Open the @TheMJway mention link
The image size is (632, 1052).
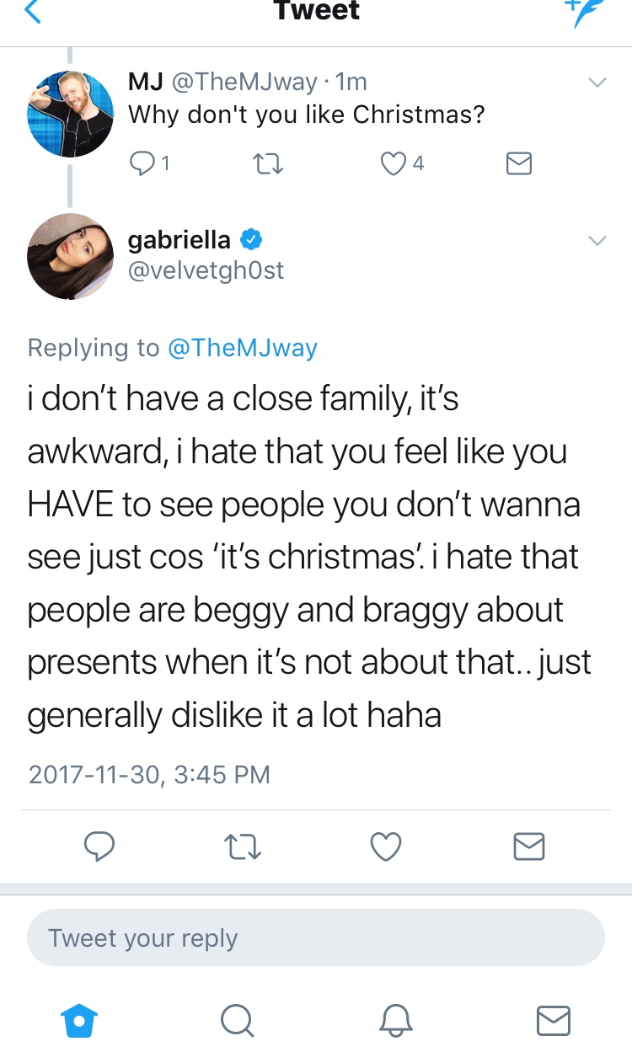tap(243, 348)
